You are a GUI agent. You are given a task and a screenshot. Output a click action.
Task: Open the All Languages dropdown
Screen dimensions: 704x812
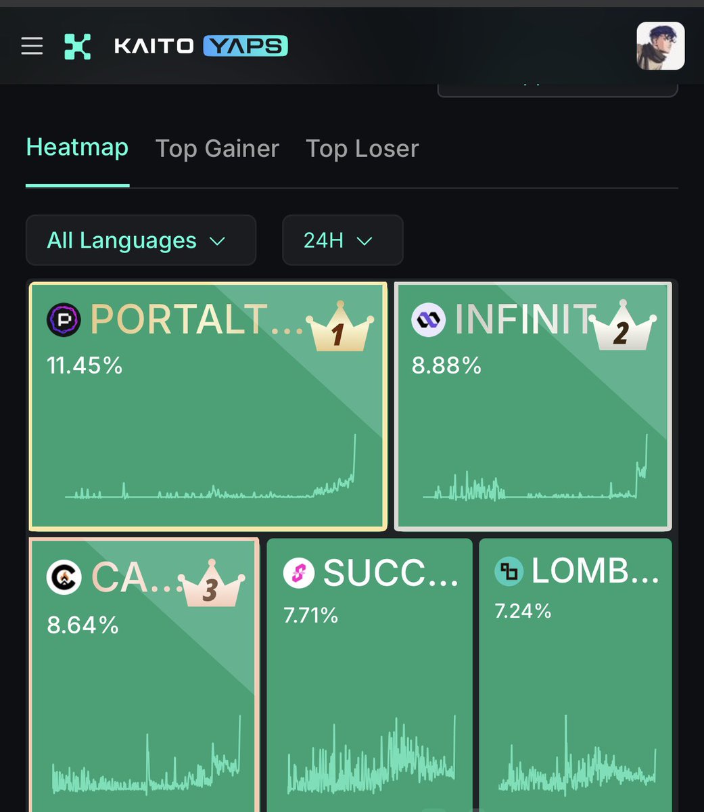141,240
